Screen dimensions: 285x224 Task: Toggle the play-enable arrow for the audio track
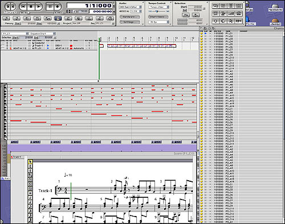point(48,48)
